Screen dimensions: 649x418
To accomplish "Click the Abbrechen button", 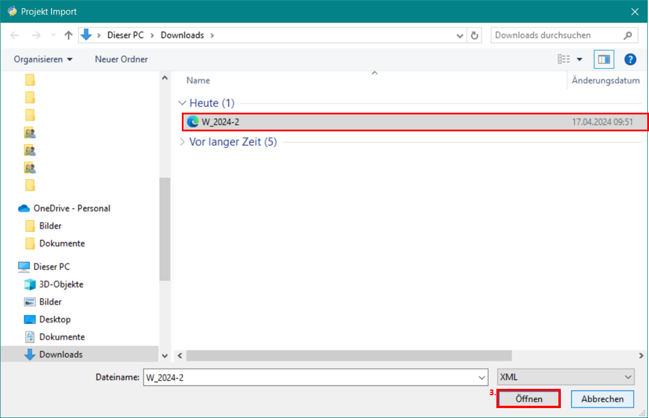I will click(602, 399).
